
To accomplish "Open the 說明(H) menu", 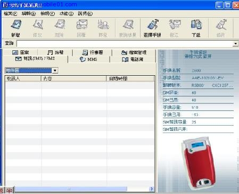I will (x=85, y=14).
